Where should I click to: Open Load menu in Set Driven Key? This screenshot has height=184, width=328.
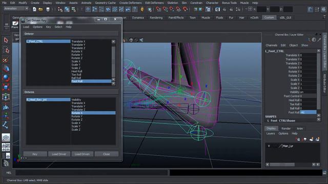pyautogui.click(x=26, y=27)
